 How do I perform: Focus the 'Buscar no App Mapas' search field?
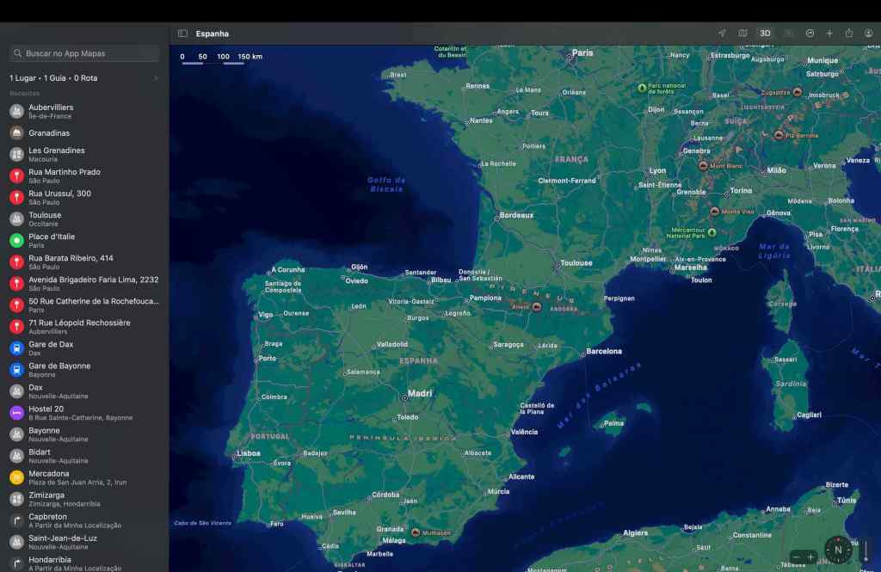pos(84,53)
